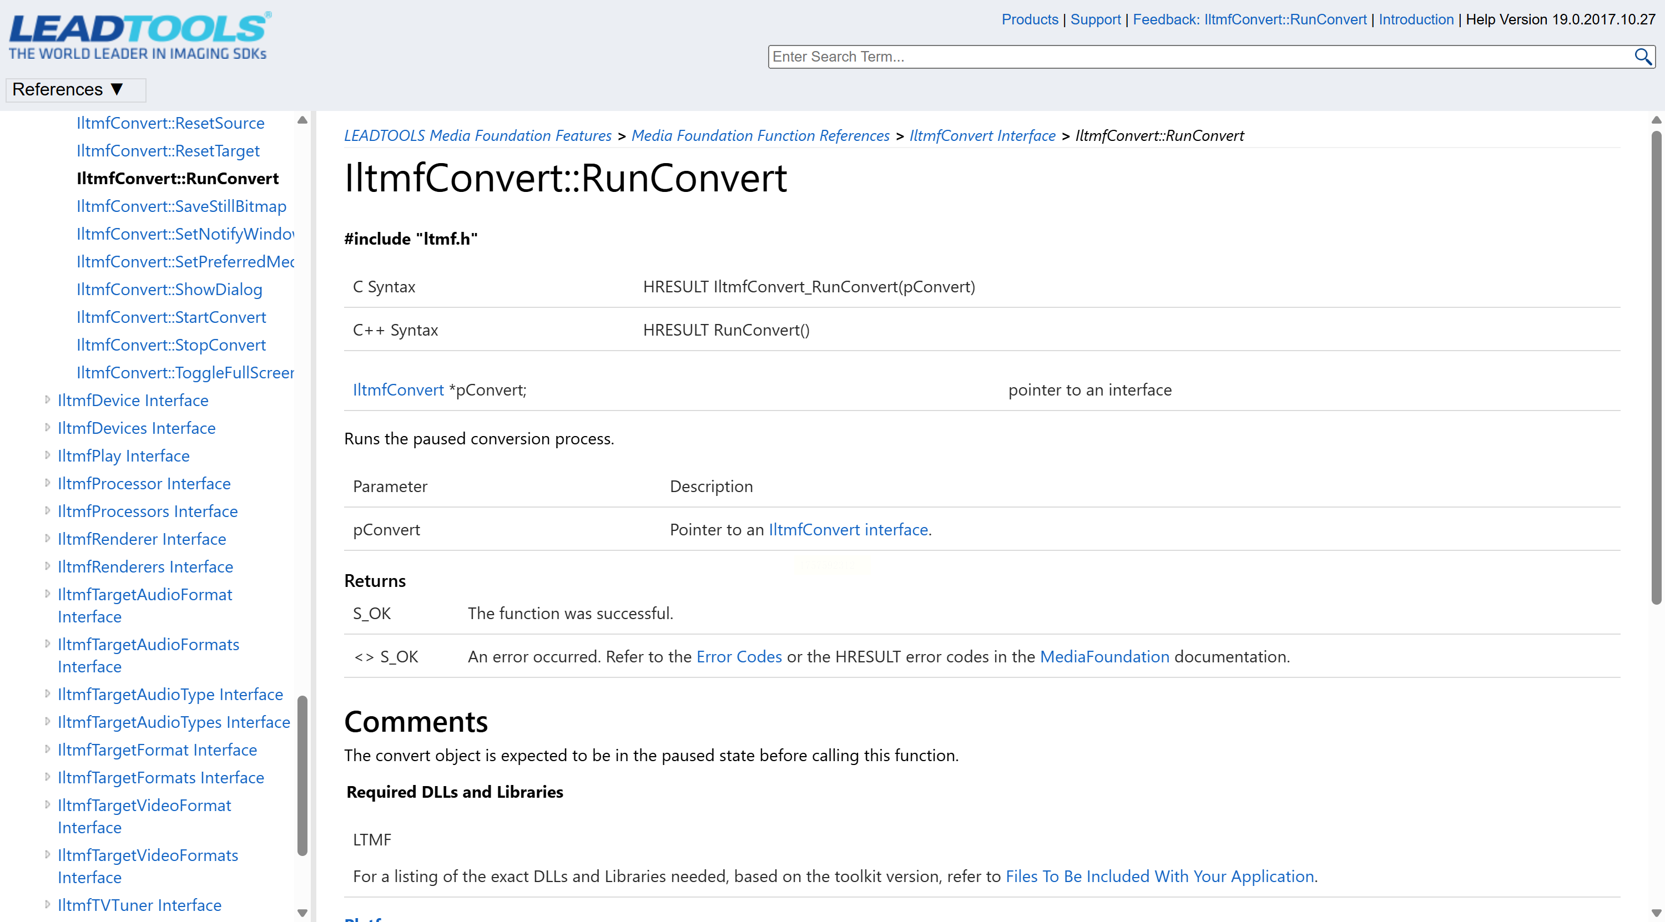This screenshot has width=1665, height=922.
Task: Open IltmfPlay Interface tree link
Action: pyautogui.click(x=123, y=456)
